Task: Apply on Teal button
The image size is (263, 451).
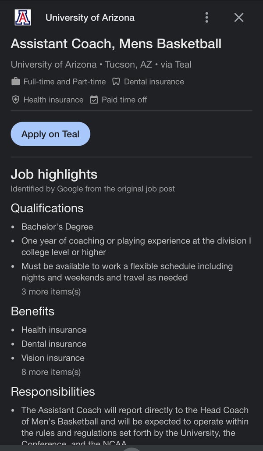Action: coord(50,134)
